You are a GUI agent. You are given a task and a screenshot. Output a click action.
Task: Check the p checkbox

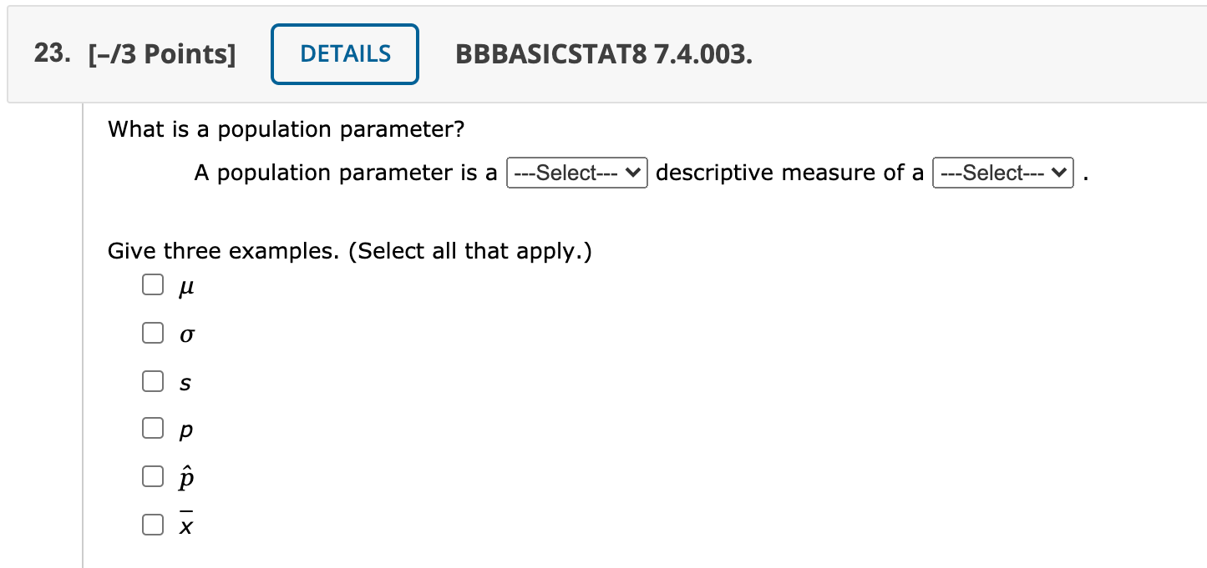[x=153, y=428]
